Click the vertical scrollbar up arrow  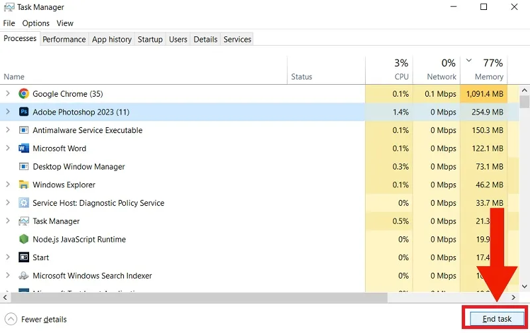(524, 90)
